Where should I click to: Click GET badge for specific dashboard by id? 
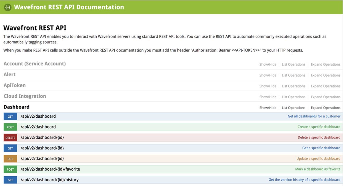point(10,148)
